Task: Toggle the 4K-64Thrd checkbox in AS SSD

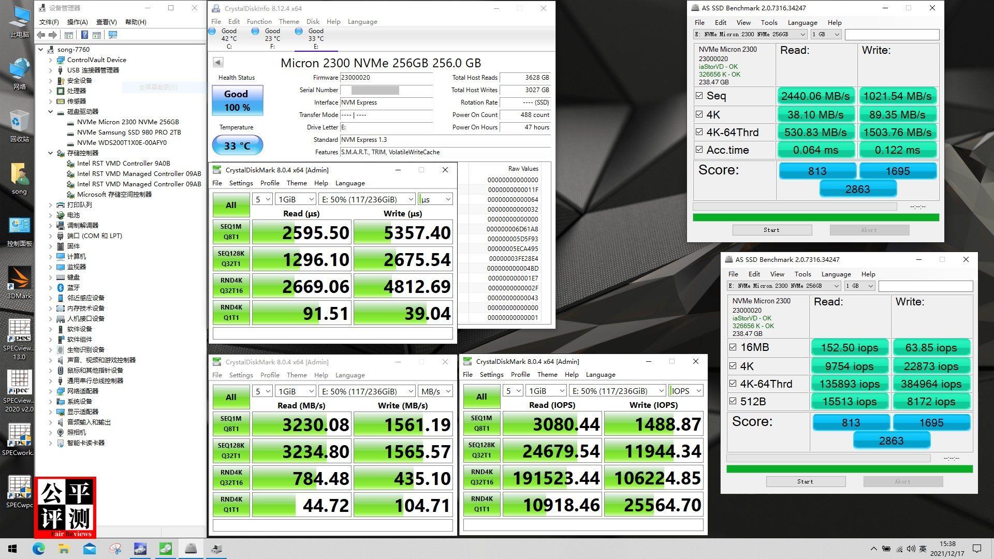Action: pyautogui.click(x=698, y=132)
